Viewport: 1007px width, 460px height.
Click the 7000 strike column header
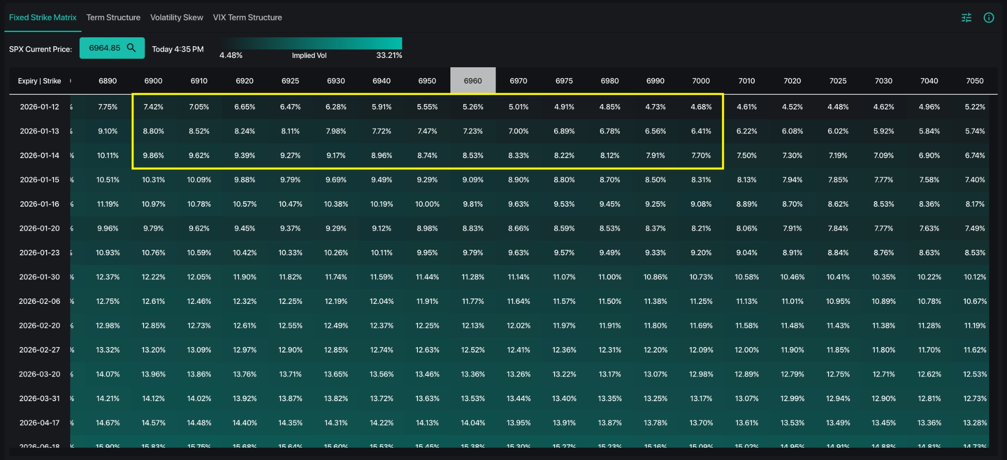click(701, 81)
